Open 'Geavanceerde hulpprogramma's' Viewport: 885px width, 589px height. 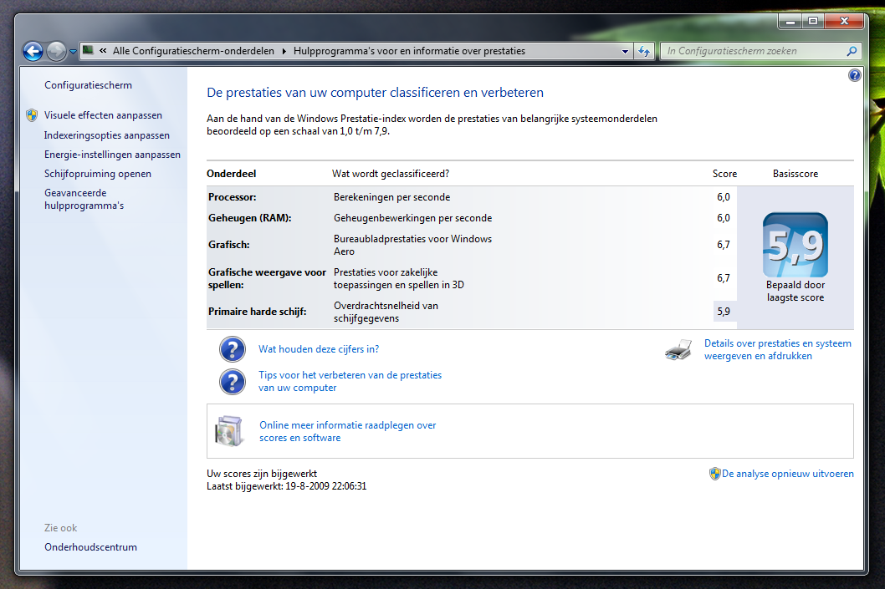pos(84,199)
